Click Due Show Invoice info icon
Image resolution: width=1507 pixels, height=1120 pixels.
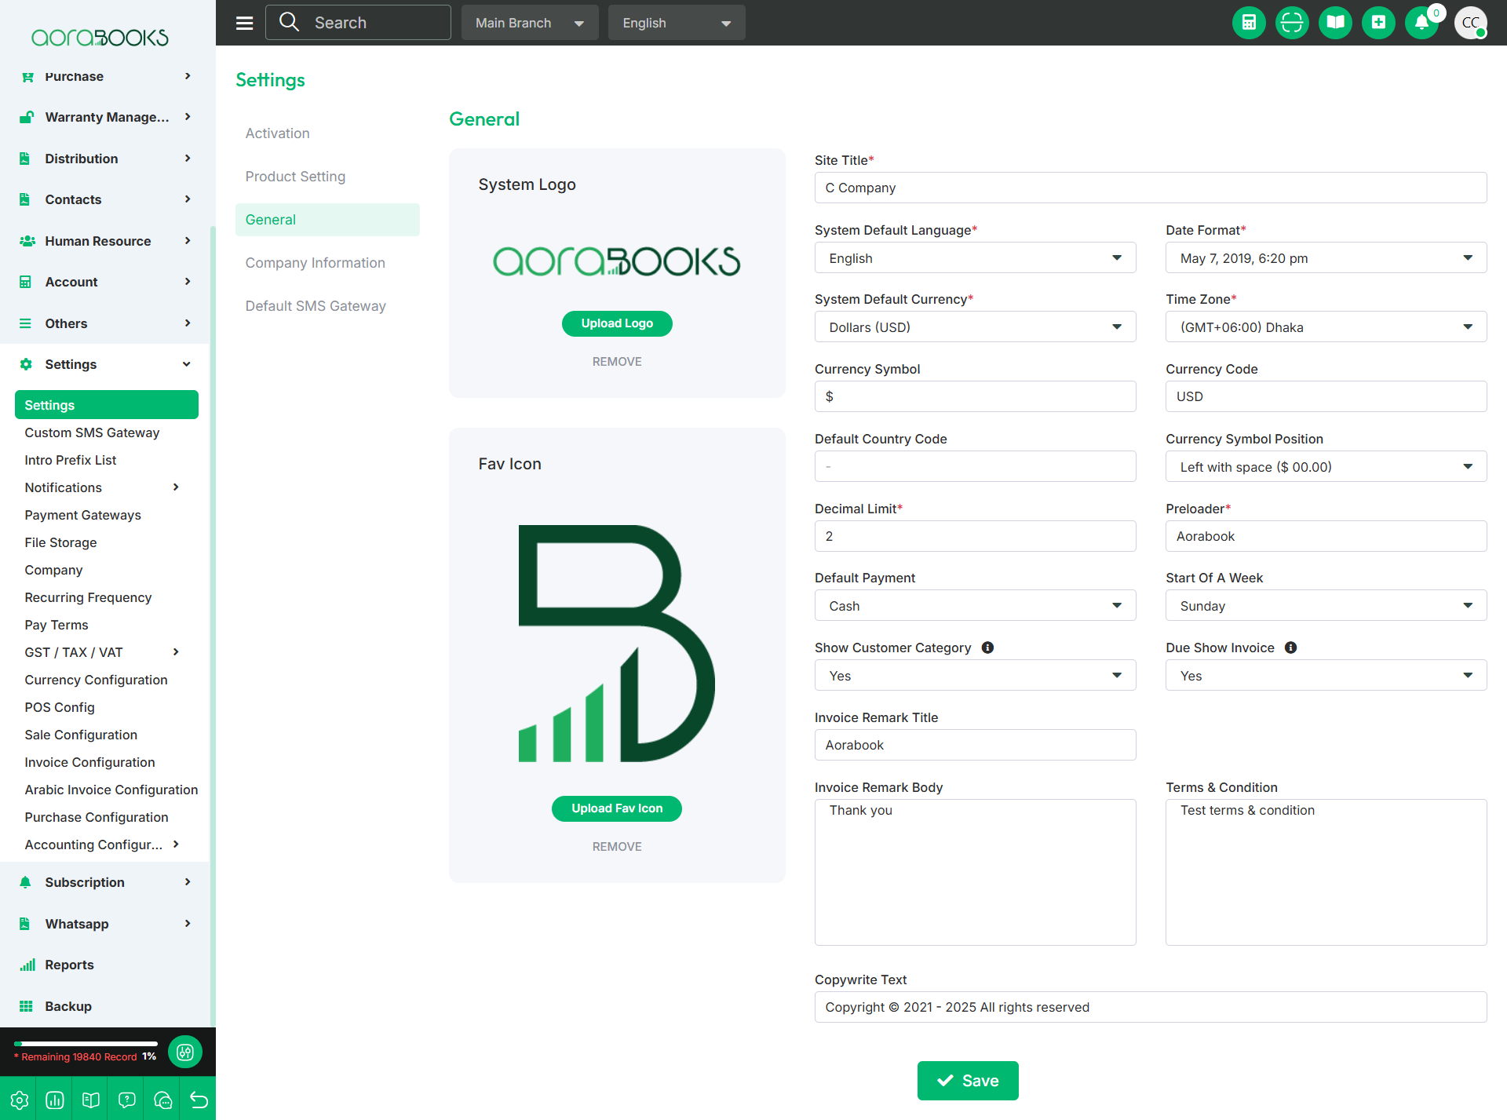point(1290,648)
